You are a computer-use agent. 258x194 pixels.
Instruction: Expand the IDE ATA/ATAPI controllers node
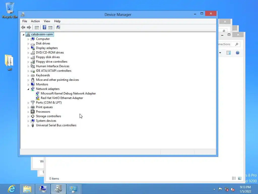tap(28, 71)
